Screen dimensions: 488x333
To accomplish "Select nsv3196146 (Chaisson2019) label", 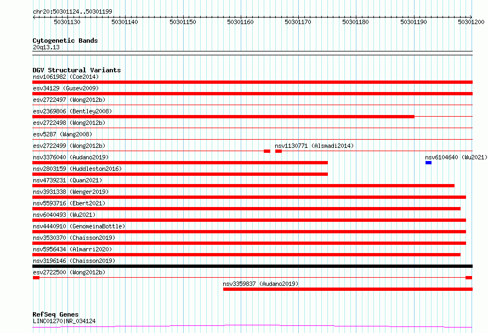I will click(74, 261).
